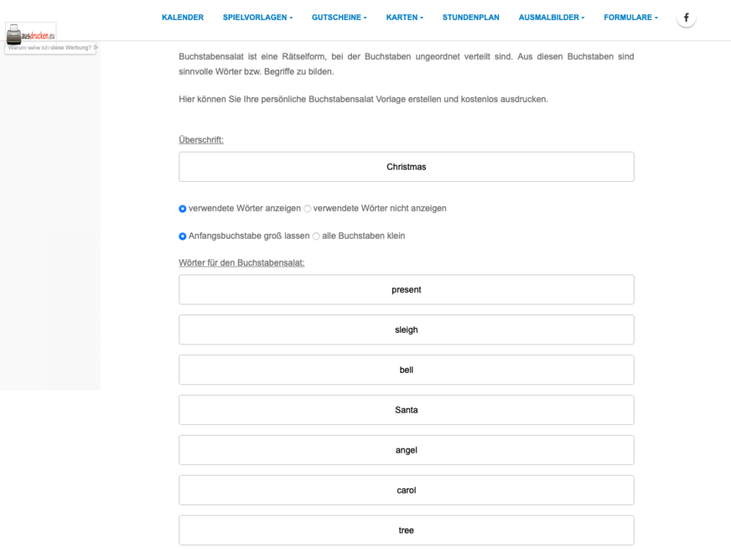Viewport: 731px width, 549px height.
Task: Edit the Überschrift field containing 'Christmas'
Action: 406,167
